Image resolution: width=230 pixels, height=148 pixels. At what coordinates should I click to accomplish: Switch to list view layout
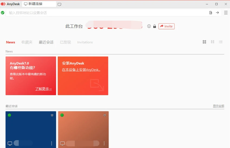[221, 42]
